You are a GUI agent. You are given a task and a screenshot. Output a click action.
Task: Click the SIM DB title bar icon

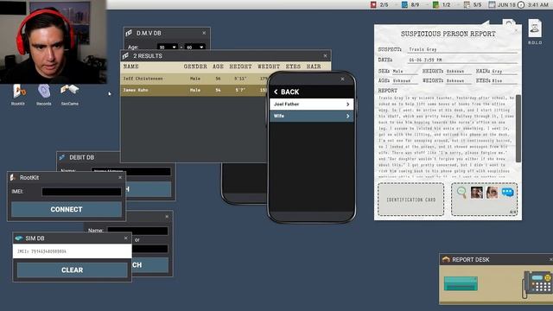tap(19, 238)
